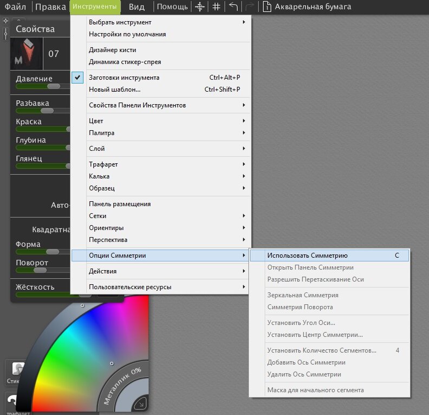This screenshot has height=415, width=429.
Task: Click the Свойства panel header
Action: point(40,29)
